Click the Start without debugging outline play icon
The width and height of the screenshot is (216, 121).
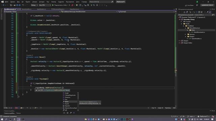tap(70, 5)
